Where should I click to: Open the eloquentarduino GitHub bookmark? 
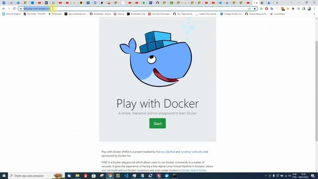256,14
